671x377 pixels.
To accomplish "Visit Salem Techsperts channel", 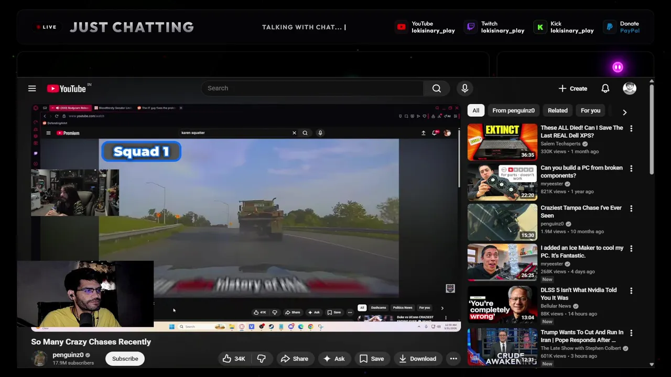I will point(560,144).
